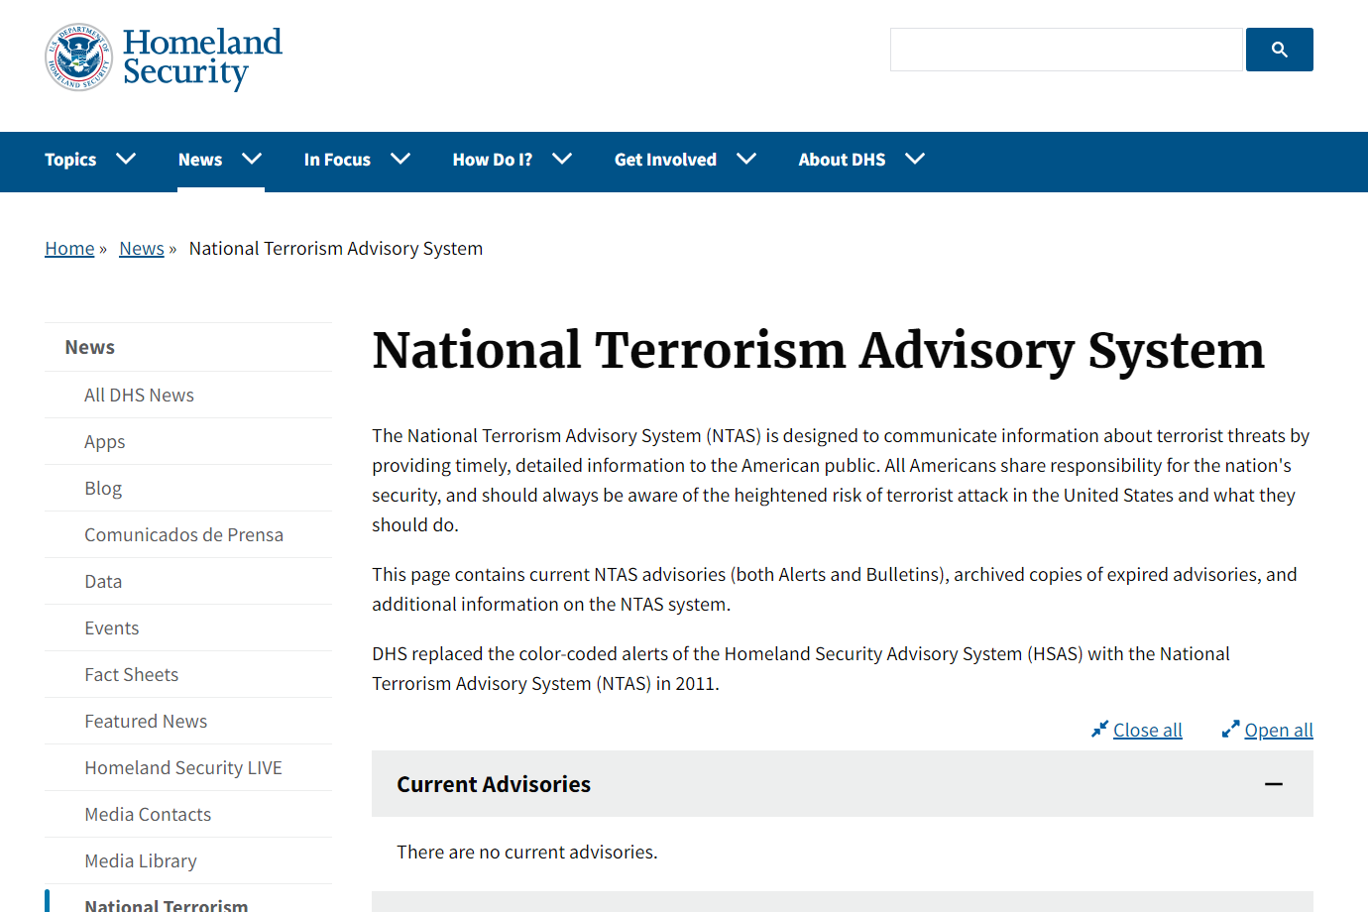This screenshot has height=912, width=1368.
Task: Focus the site search text field
Action: (1066, 50)
